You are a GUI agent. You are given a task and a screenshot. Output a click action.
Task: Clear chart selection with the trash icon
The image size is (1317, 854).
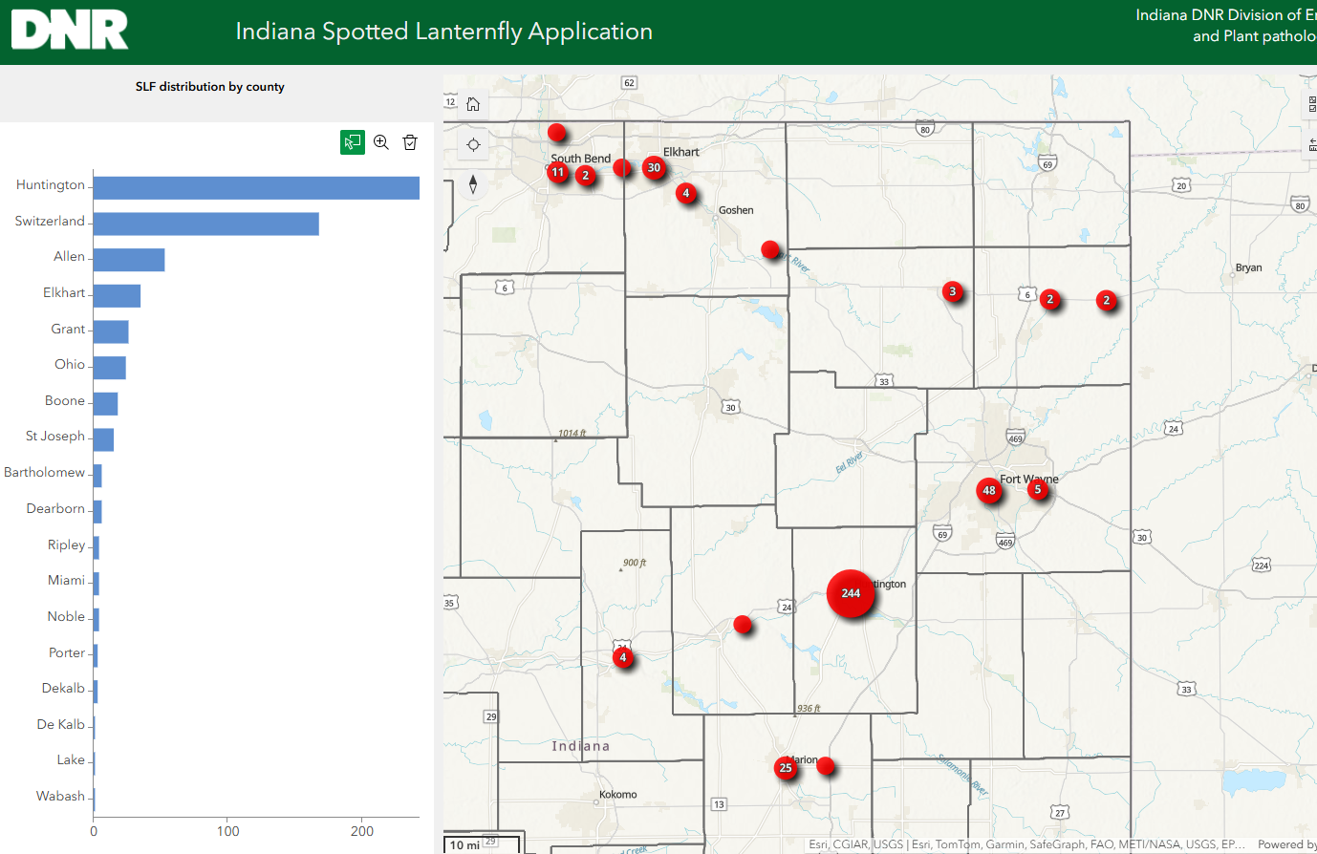pyautogui.click(x=410, y=141)
